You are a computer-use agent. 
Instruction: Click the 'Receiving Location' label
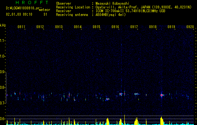tap(73, 7)
